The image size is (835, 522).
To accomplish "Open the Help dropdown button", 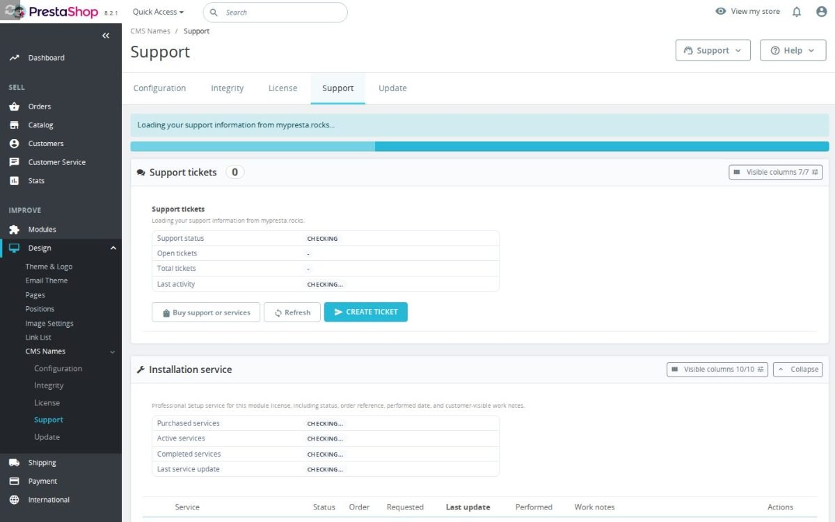I will (x=793, y=50).
